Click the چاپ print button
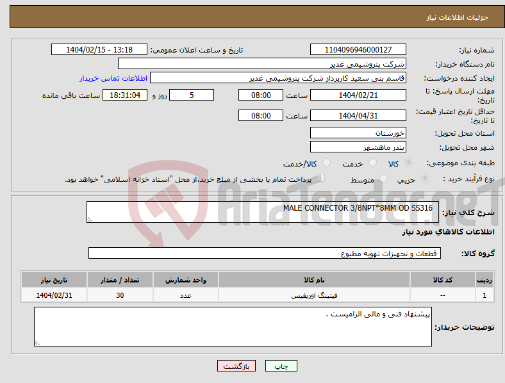This screenshot has width=505, height=383. (281, 366)
